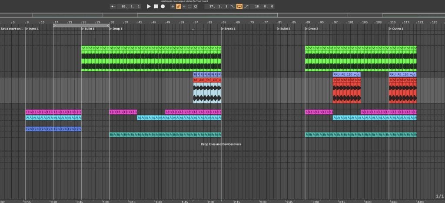The width and height of the screenshot is (445, 203).
Task: Select the Intro 1 locator
Action: [x=33, y=29]
